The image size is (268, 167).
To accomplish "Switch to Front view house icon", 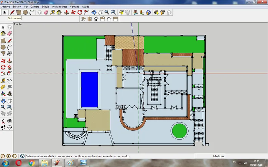I will pos(96,19).
